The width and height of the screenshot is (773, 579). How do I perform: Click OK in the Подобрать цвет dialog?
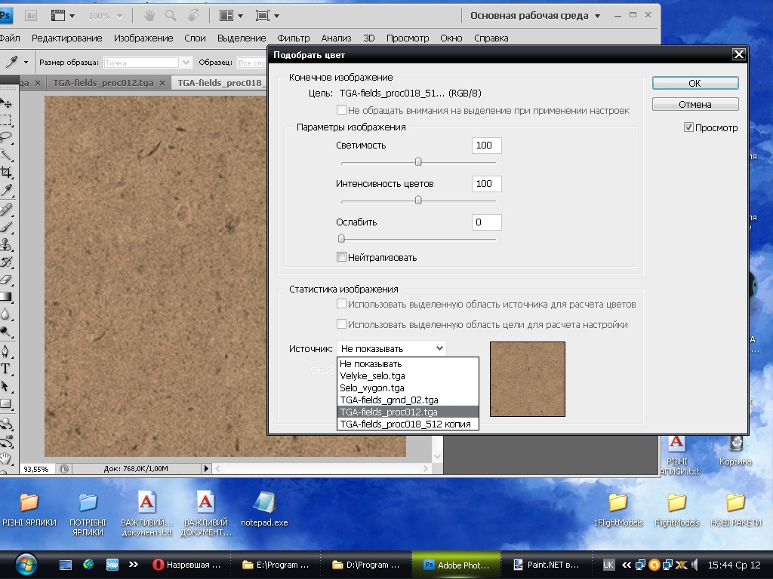tap(695, 83)
